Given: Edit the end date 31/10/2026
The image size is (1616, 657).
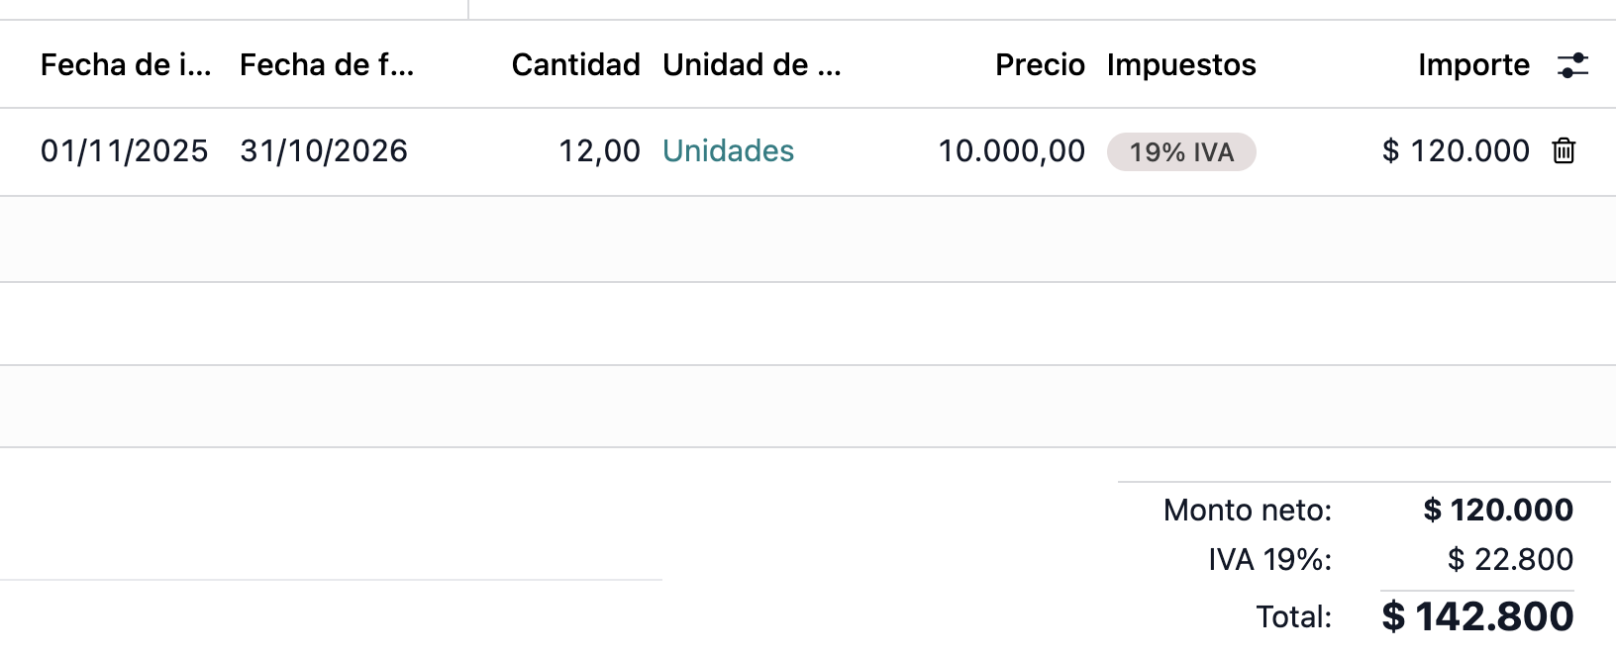Looking at the screenshot, I should point(324,151).
